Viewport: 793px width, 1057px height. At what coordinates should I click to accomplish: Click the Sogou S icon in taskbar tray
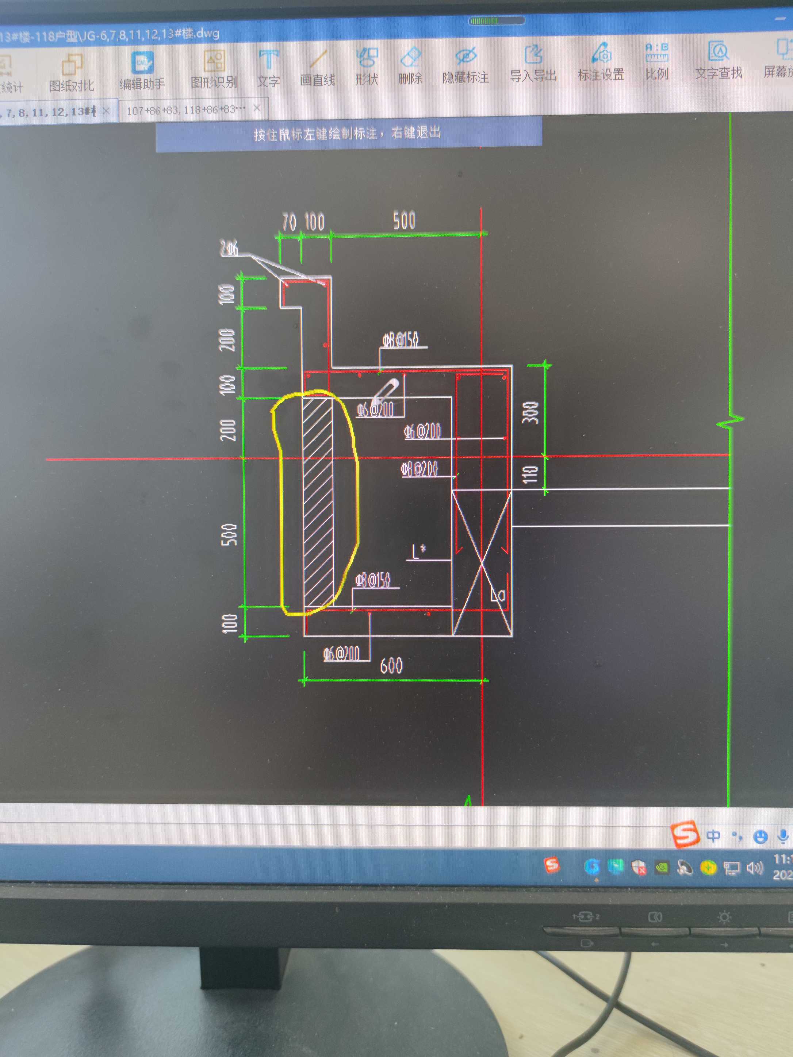tap(551, 864)
